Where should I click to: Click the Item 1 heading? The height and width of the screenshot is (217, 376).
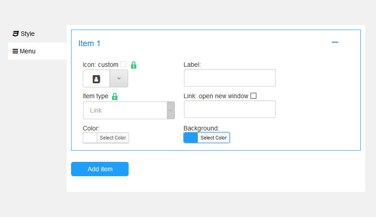[x=89, y=43]
